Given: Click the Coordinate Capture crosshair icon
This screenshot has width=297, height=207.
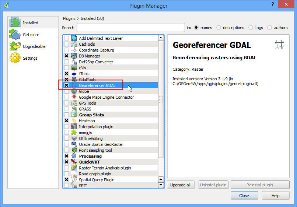Looking at the screenshot, I should point(74,50).
